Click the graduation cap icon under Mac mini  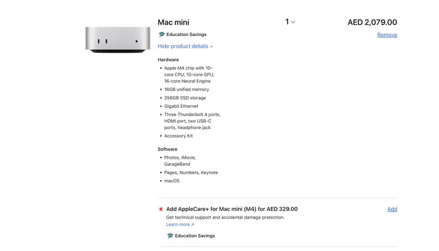click(161, 34)
